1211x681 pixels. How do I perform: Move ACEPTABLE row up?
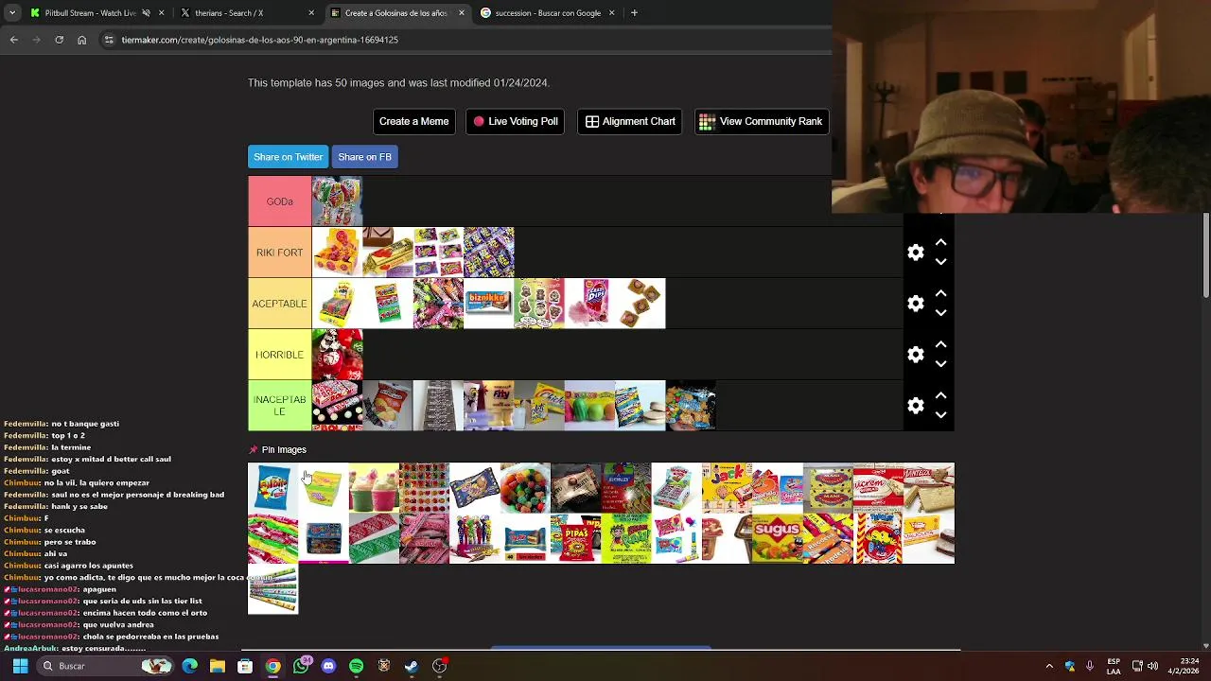941,294
